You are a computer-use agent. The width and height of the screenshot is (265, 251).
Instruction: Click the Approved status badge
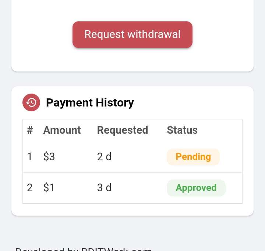click(196, 188)
